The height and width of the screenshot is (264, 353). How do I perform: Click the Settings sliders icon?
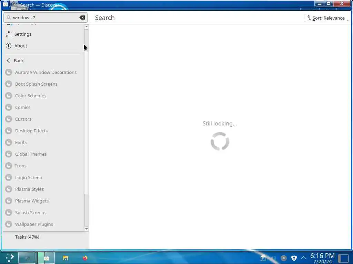[x=9, y=34]
